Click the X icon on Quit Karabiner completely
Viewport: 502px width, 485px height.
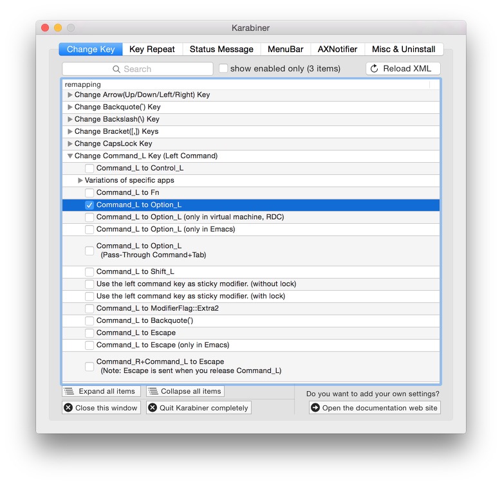click(153, 408)
